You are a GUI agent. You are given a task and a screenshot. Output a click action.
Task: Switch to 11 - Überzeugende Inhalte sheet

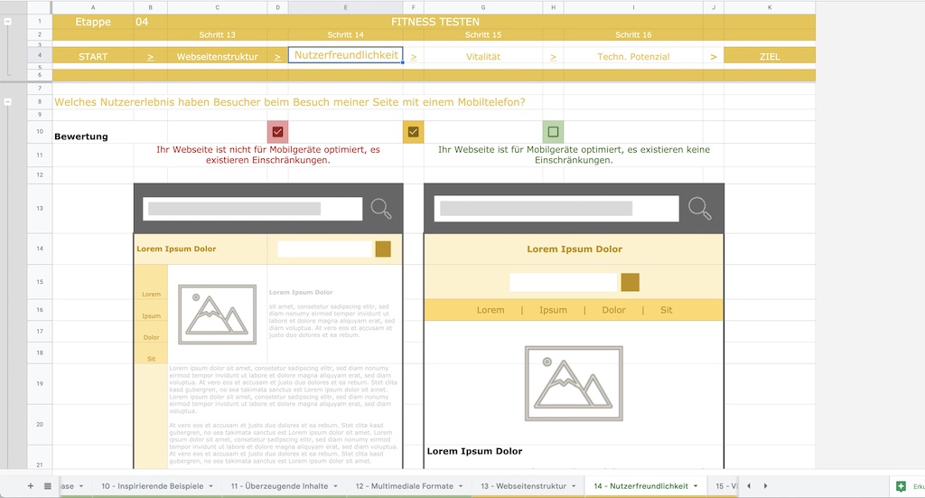click(x=279, y=486)
